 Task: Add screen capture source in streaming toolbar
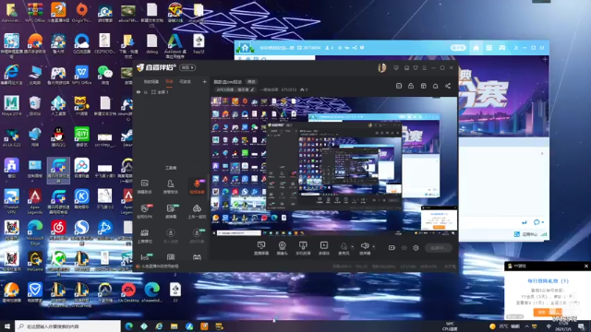[260, 248]
